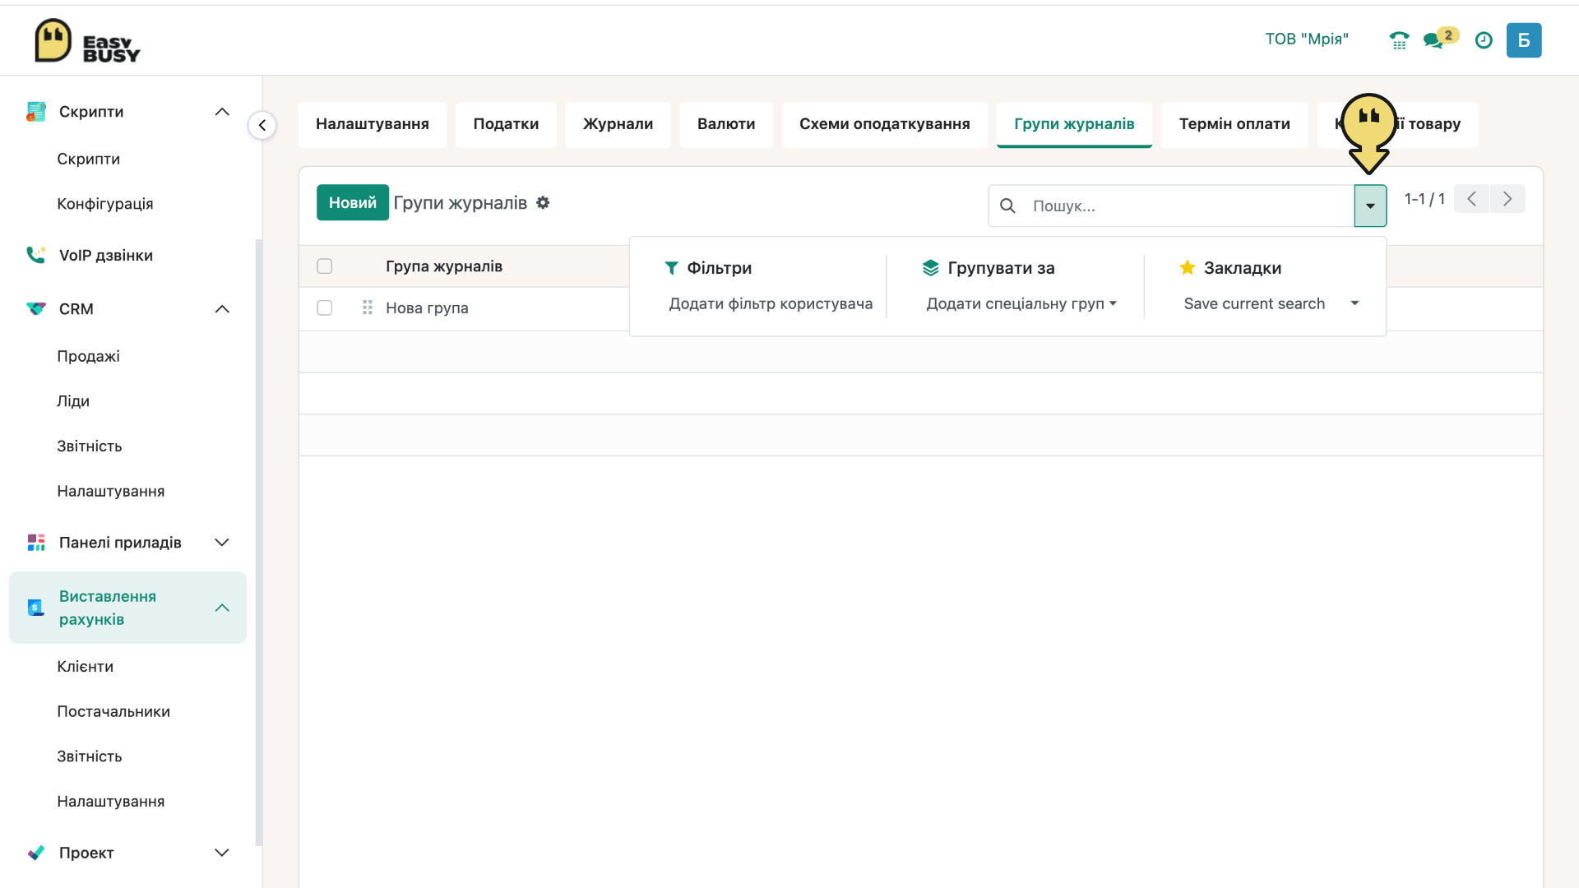
Task: Click the Проект checkmark icon
Action: click(35, 853)
